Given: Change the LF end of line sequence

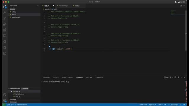Looking at the screenshot, I should pyautogui.click(x=165, y=105).
